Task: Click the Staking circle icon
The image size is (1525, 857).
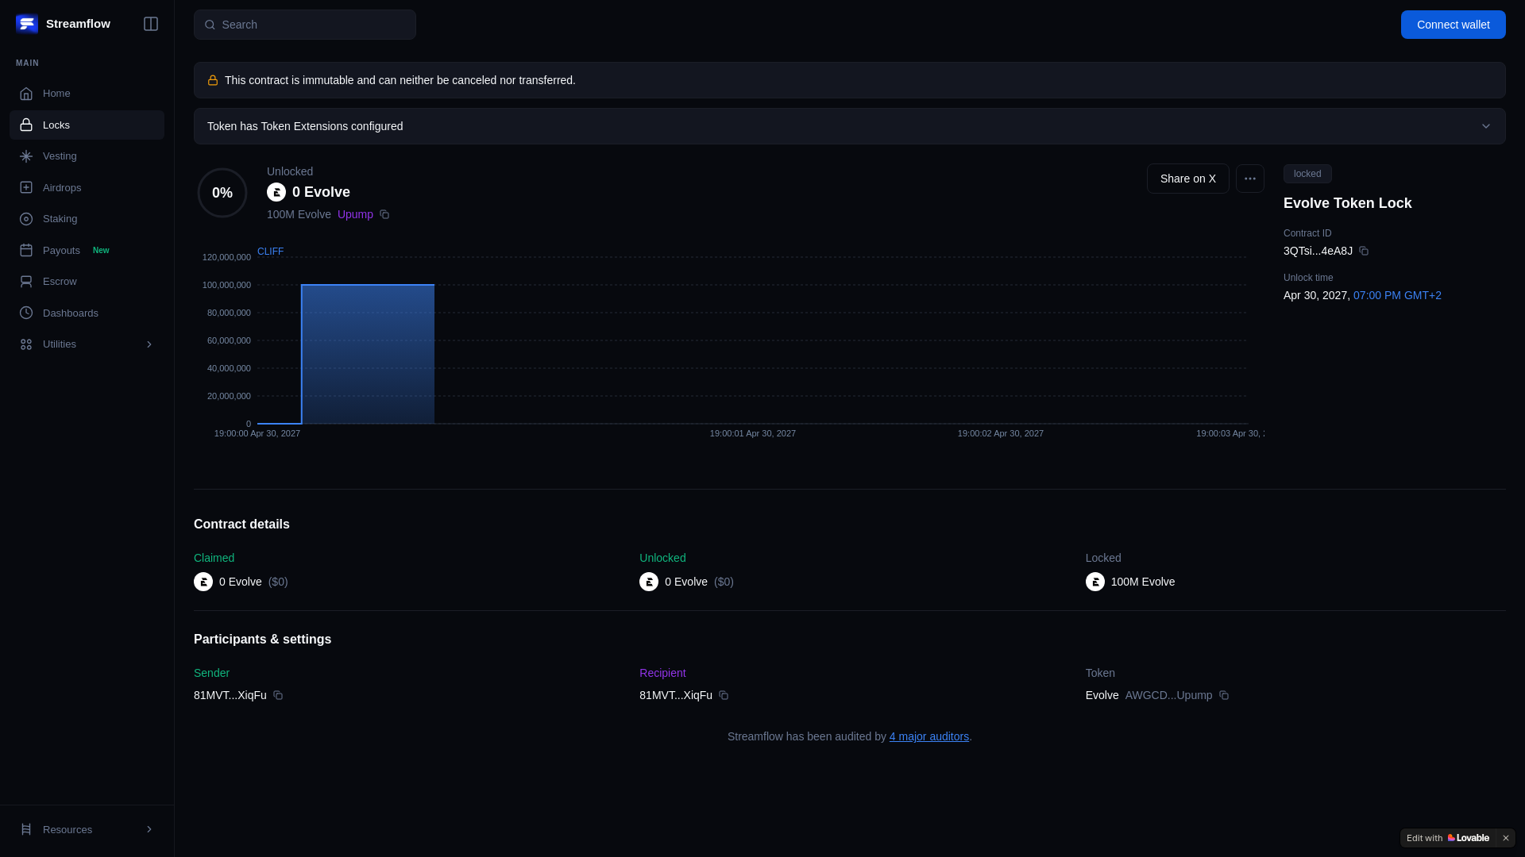Action: (x=26, y=219)
